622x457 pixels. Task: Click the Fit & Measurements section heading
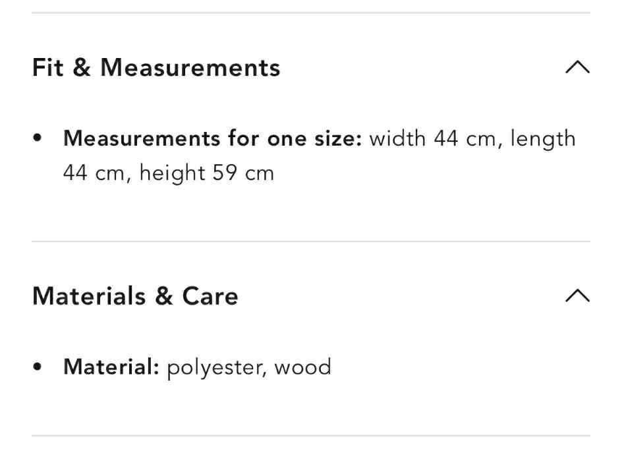[156, 67]
